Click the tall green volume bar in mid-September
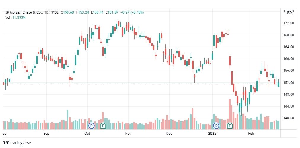The image size is (300, 148). coord(68,120)
